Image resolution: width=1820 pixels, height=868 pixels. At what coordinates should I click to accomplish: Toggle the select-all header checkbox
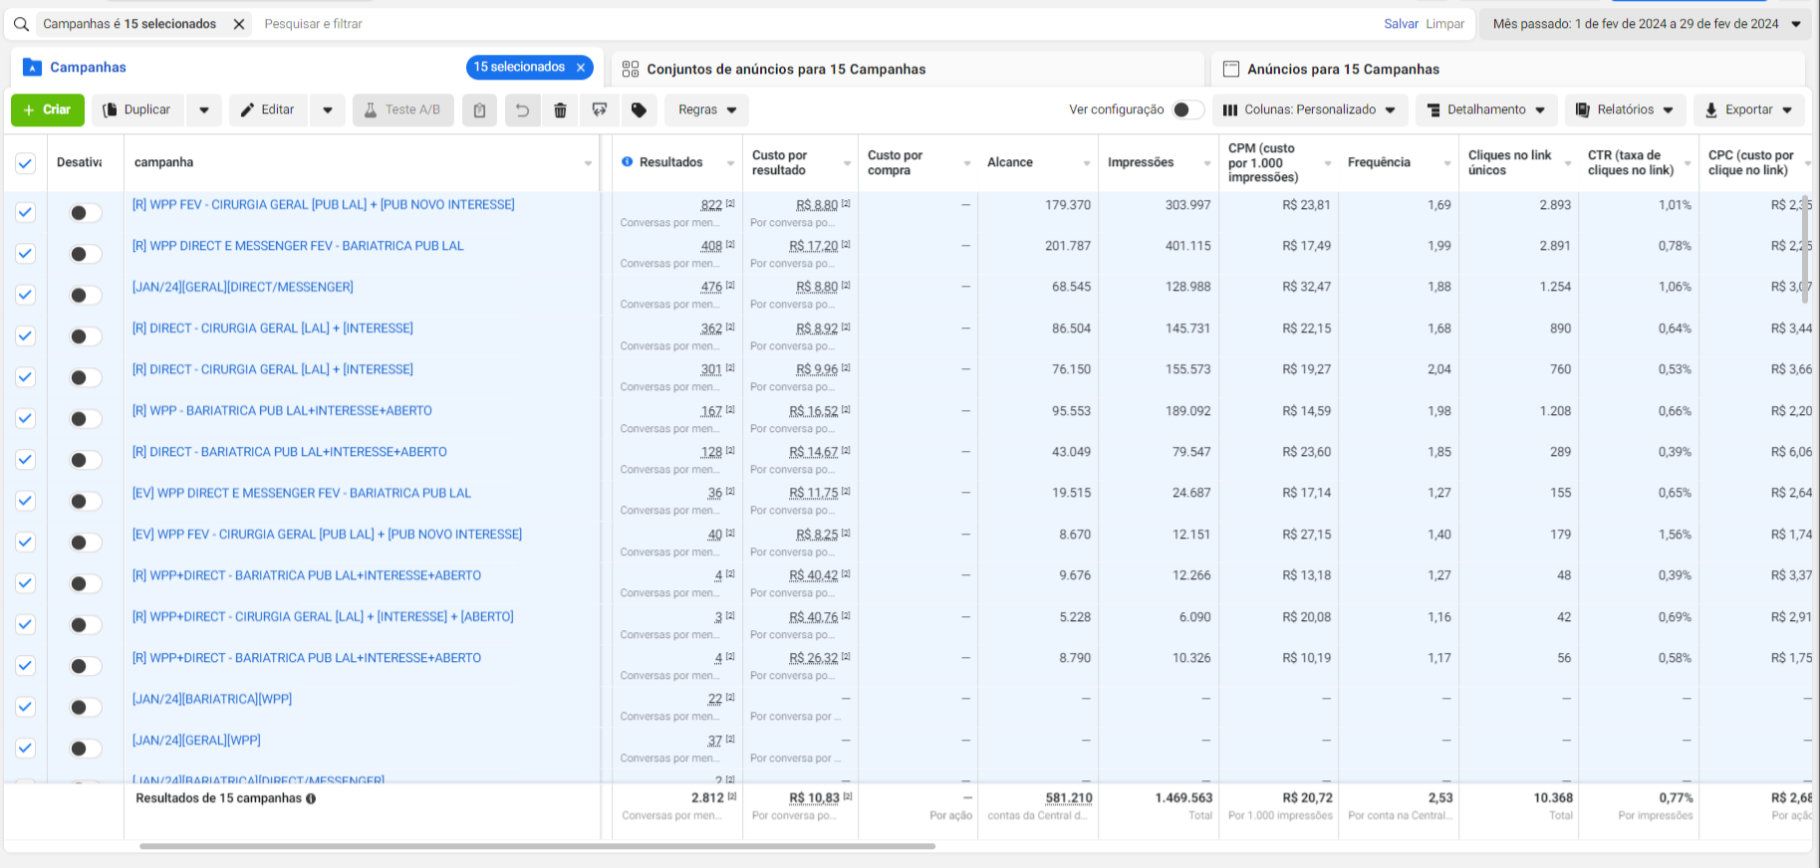coord(25,163)
